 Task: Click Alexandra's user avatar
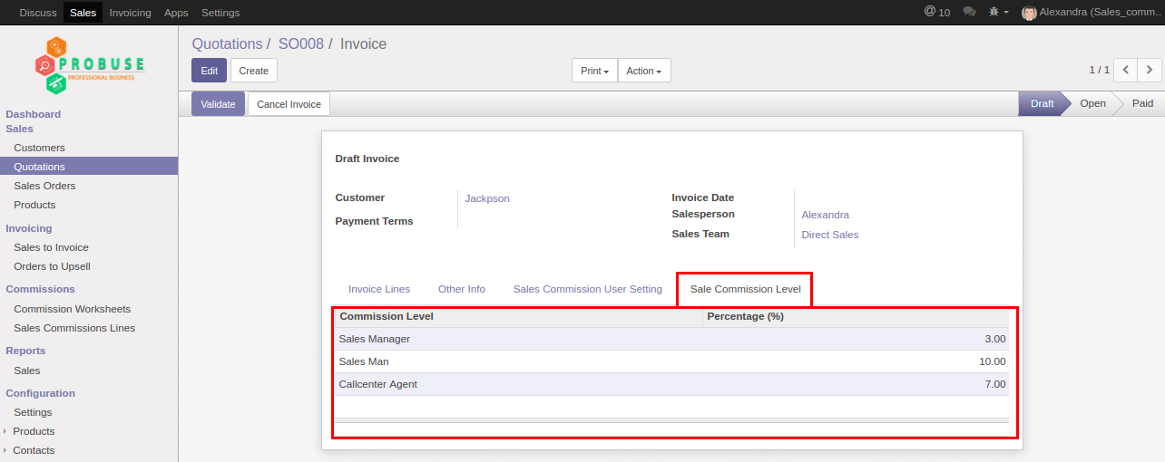[1029, 13]
